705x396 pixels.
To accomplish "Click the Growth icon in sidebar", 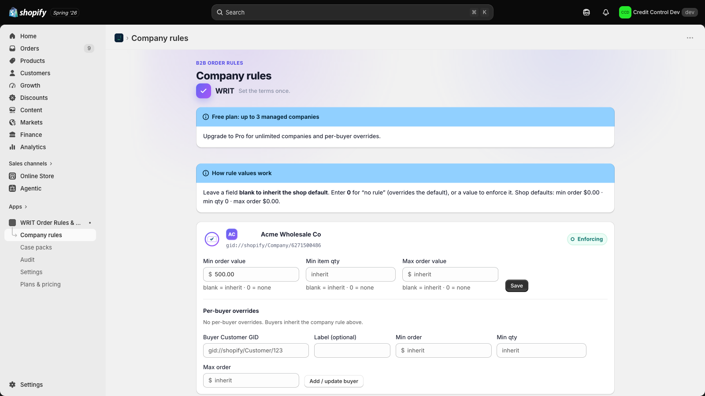I will pyautogui.click(x=12, y=85).
